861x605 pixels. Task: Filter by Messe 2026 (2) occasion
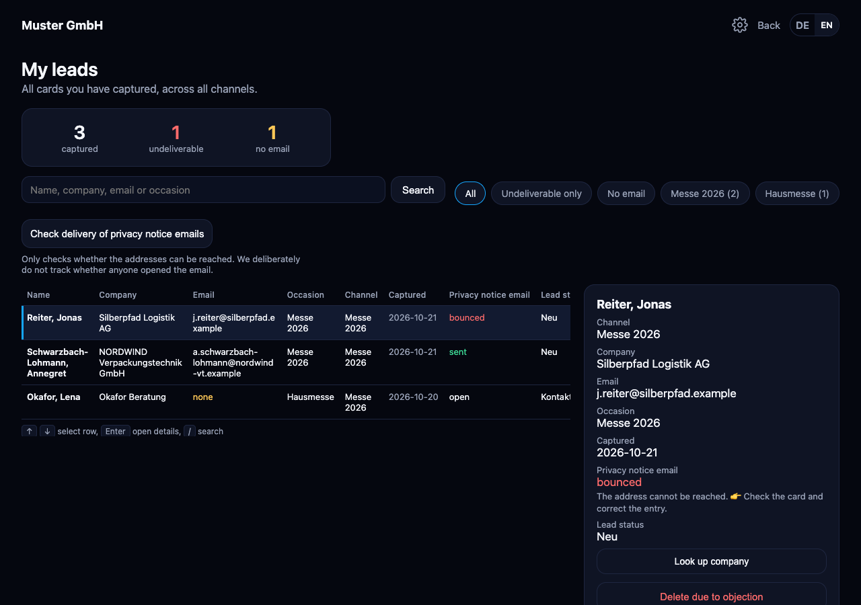(705, 194)
